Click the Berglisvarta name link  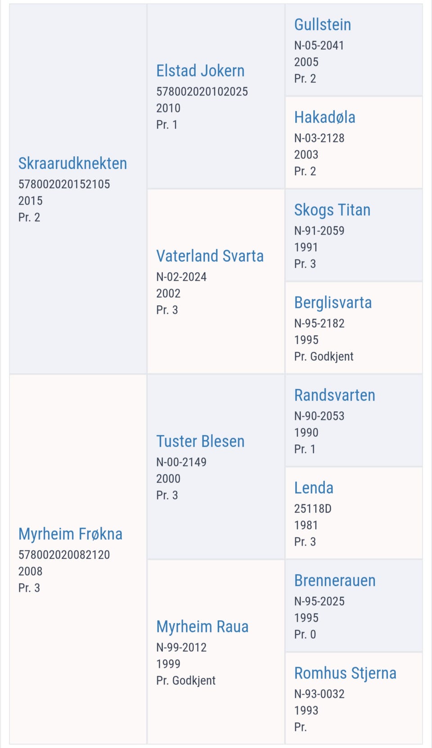pos(333,302)
